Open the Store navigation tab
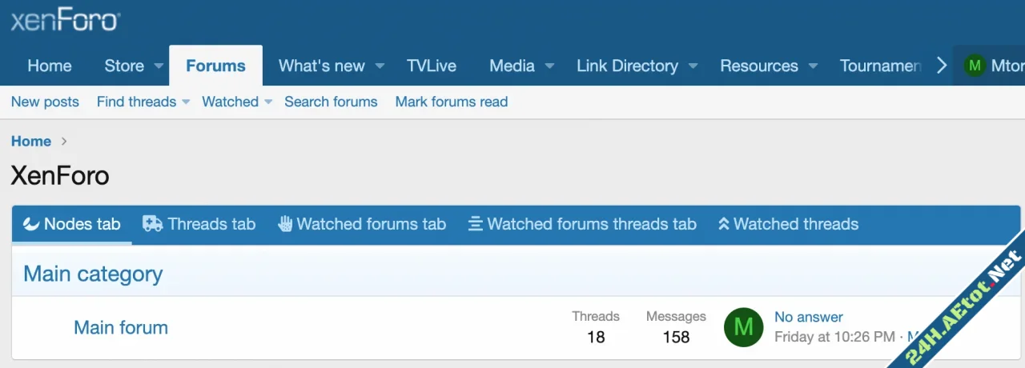Screen dimensions: 1025x368 pos(124,66)
